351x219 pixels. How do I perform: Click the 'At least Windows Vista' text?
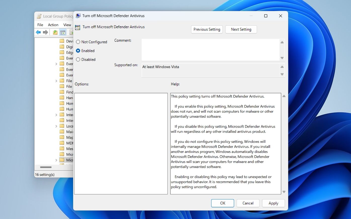point(161,67)
